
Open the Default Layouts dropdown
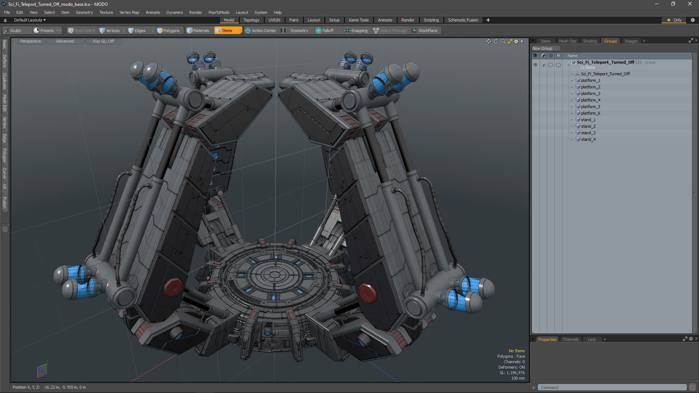tap(30, 20)
